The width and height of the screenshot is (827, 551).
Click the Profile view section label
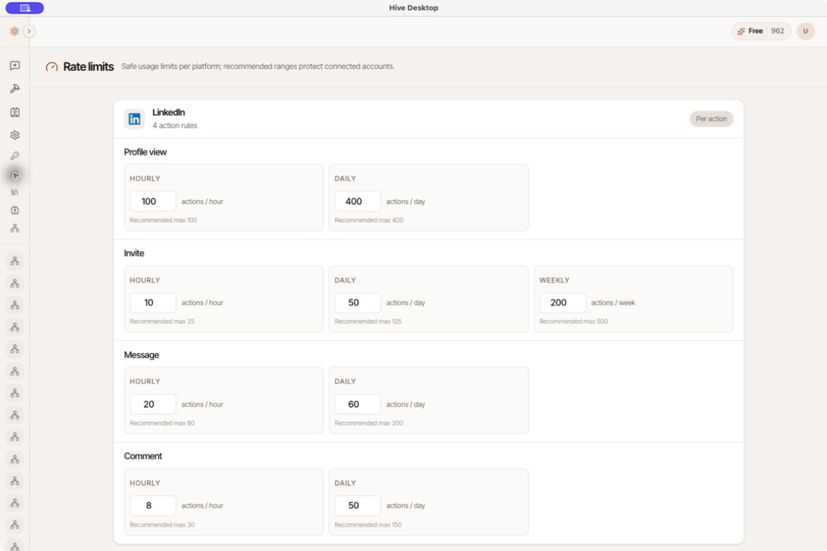coord(145,152)
